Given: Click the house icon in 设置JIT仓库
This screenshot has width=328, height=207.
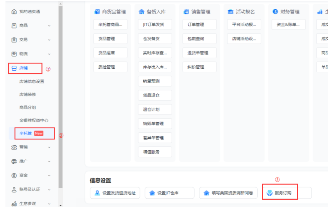Looking at the screenshot, I should point(152,193).
